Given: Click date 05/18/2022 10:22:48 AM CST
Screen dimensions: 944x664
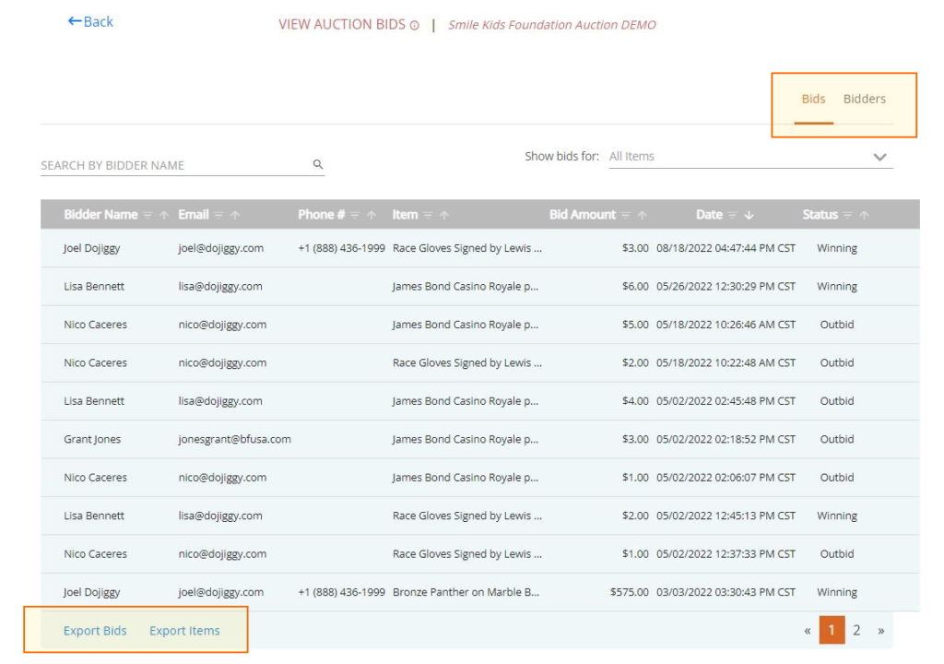Looking at the screenshot, I should [x=726, y=362].
